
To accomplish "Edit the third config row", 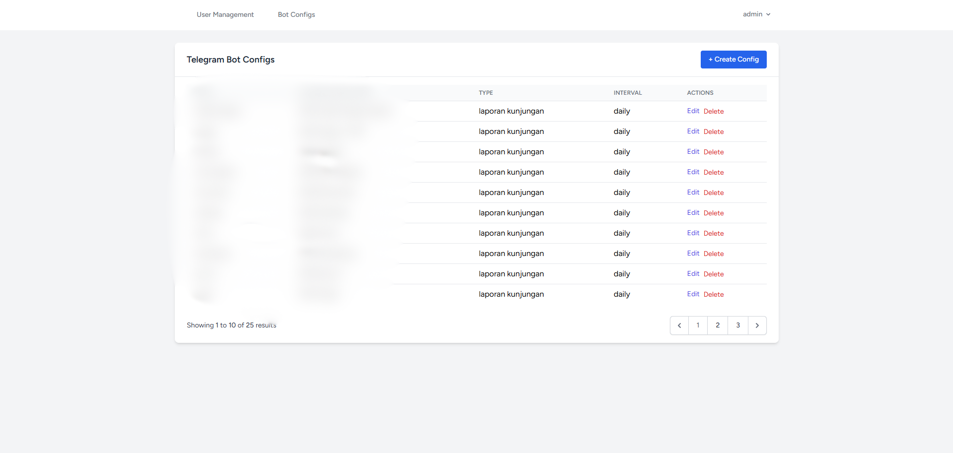I will pos(693,152).
